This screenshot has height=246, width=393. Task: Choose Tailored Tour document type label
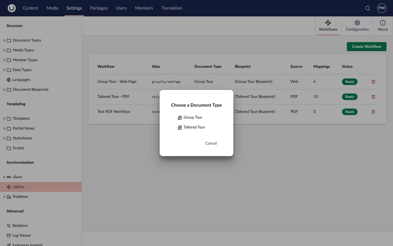pos(194,127)
